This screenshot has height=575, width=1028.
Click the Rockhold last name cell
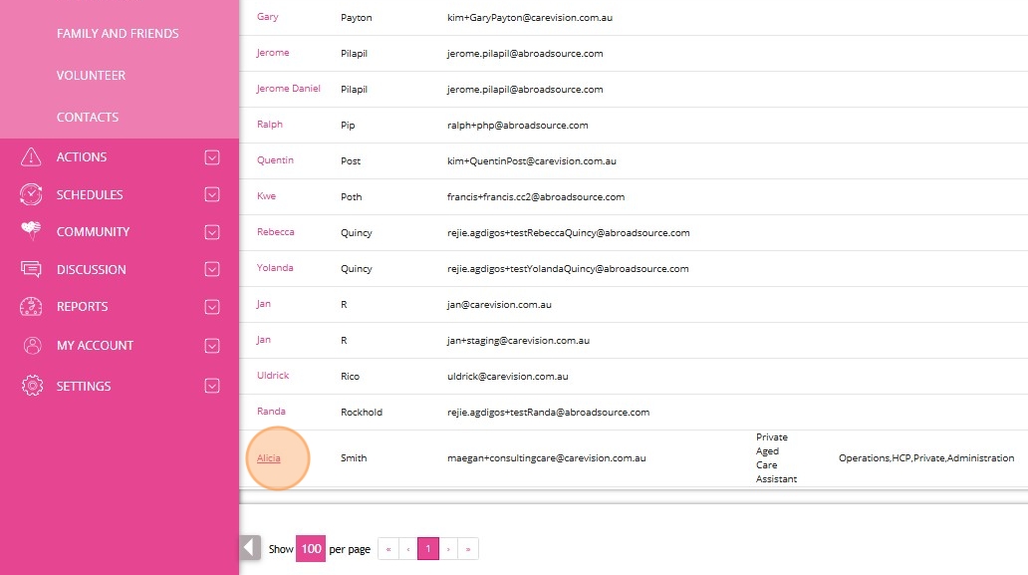point(362,413)
